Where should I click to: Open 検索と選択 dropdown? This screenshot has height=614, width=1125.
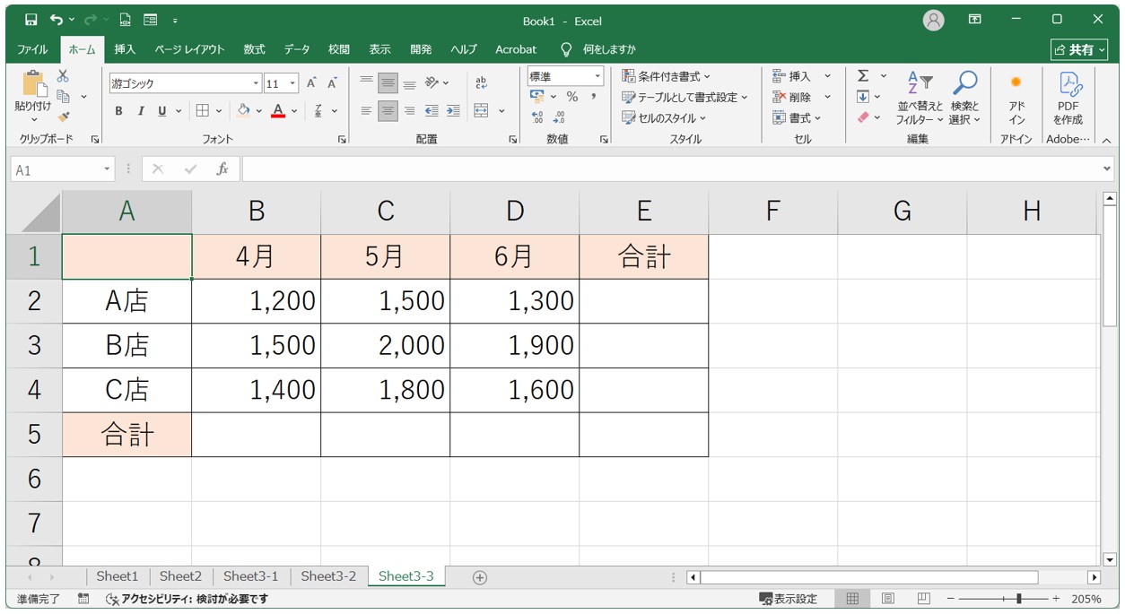click(x=964, y=99)
